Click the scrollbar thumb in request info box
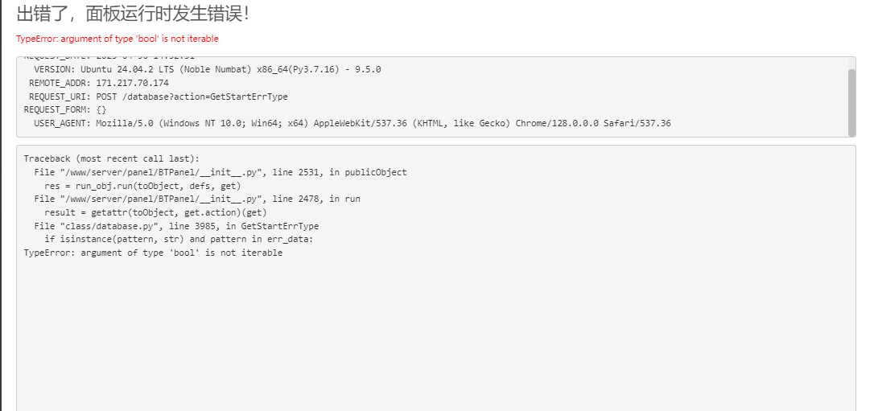Viewport: 870px width, 411px height. [x=851, y=102]
